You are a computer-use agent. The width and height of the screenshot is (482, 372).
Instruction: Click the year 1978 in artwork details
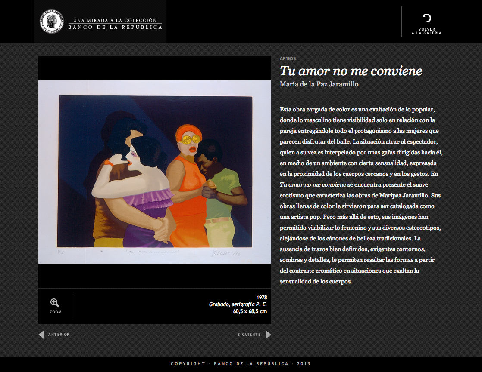click(261, 297)
